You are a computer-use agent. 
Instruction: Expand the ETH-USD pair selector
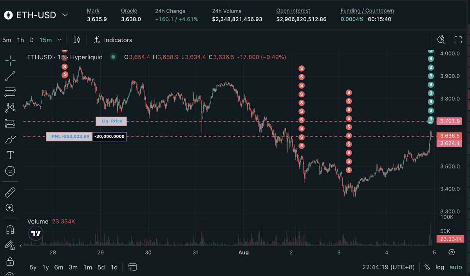pyautogui.click(x=65, y=15)
